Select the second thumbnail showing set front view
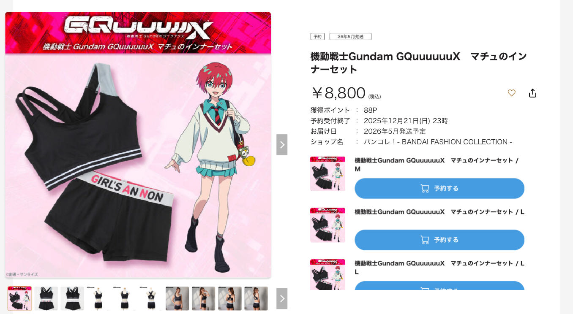Image resolution: width=573 pixels, height=314 pixels. 46,298
